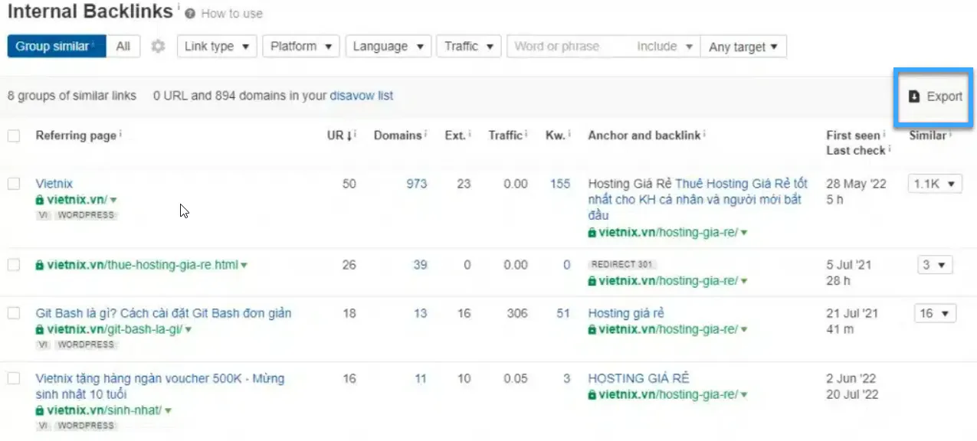Click green lock icon beside vietnix.vn/thue-hosting-gia-re.html
Screen dimensions: 977x441
coord(40,265)
